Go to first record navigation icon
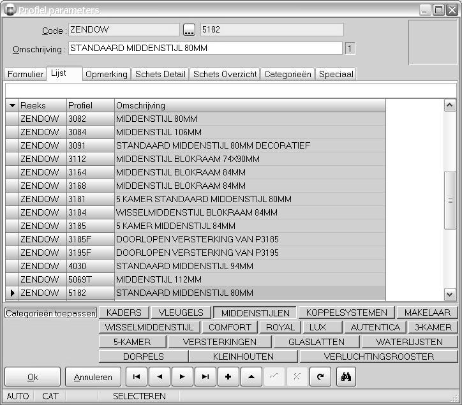This screenshot has height=405, width=462. [x=137, y=376]
